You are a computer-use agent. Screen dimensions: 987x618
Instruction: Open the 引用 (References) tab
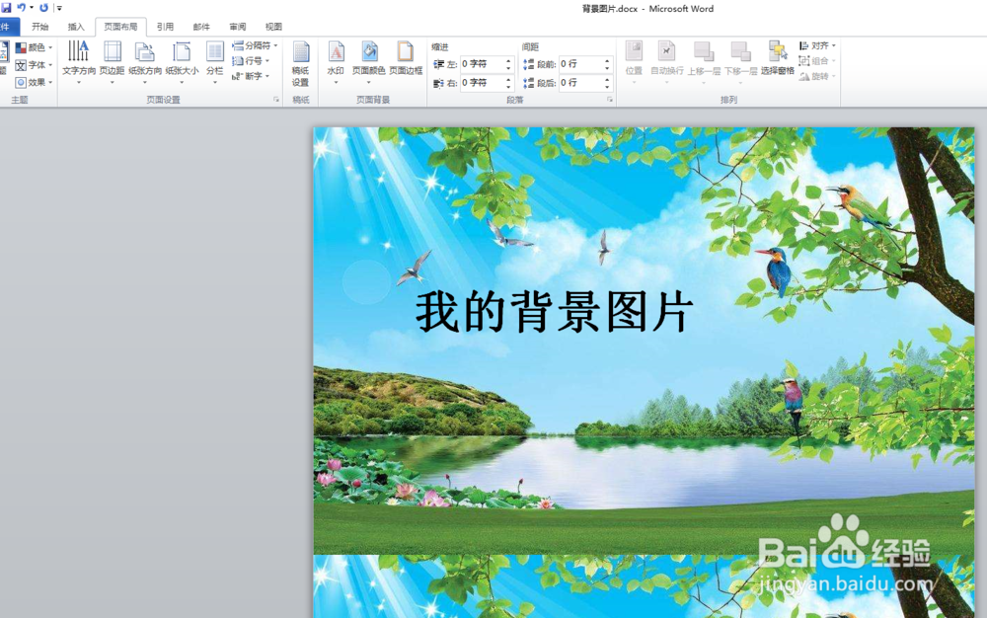[x=165, y=27]
